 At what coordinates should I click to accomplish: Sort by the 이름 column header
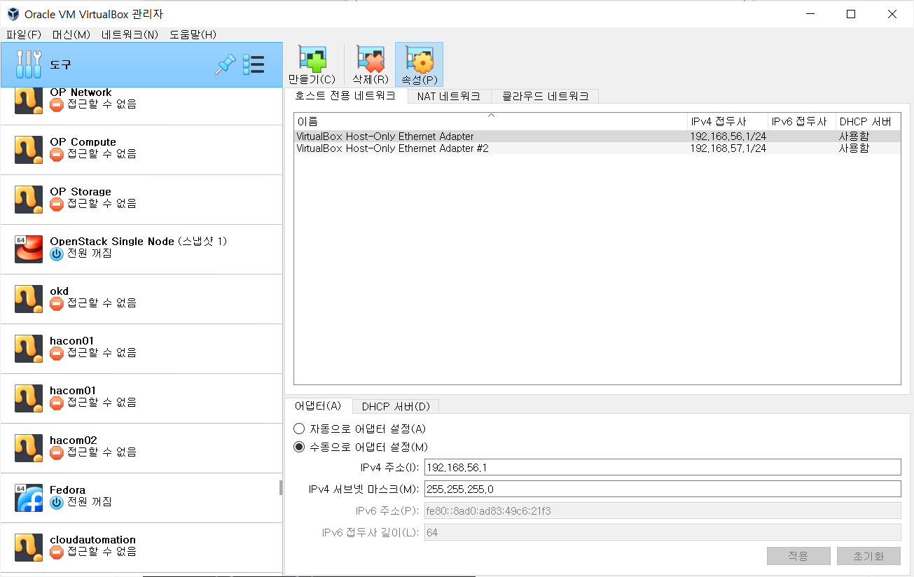[x=491, y=122]
